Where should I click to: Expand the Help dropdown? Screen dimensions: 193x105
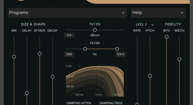coord(158,13)
